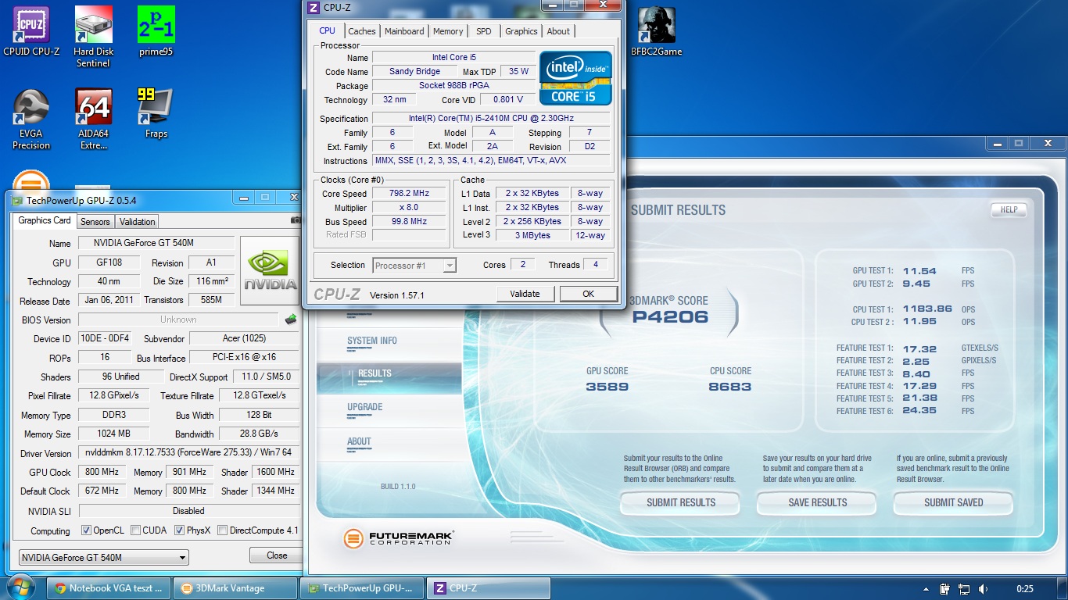The height and width of the screenshot is (600, 1068).
Task: Open Memory tab in CPU-Z
Action: 448,31
